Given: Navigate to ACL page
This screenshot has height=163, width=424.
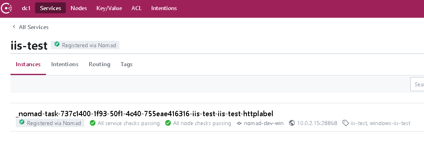Looking at the screenshot, I should pos(136,8).
